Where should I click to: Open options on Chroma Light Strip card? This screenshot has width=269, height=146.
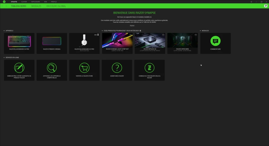point(131,35)
